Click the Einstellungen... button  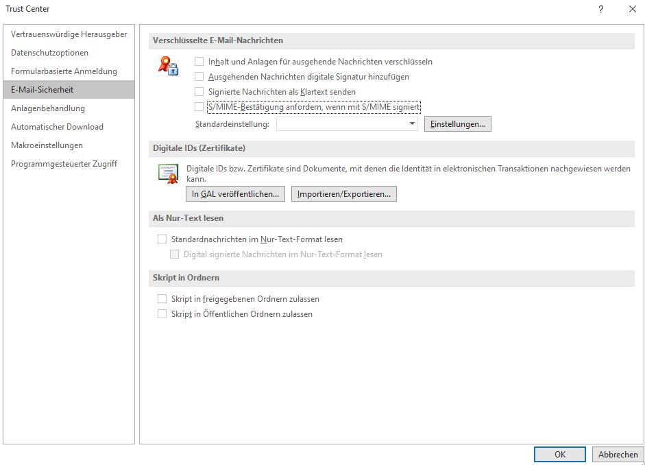click(457, 124)
